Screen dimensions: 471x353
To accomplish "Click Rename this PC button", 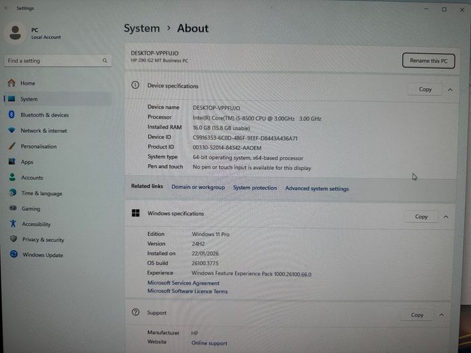I will point(429,61).
